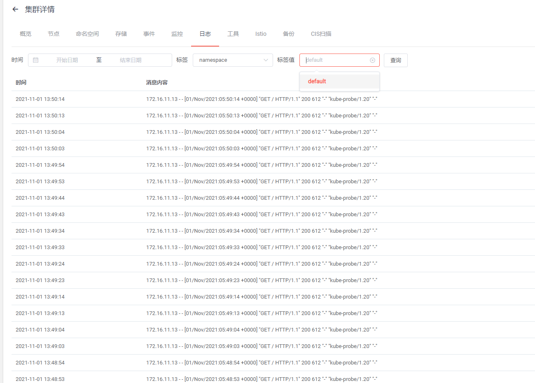Open the CIS扫描 tab
The height and width of the screenshot is (383, 535).
[x=321, y=34]
